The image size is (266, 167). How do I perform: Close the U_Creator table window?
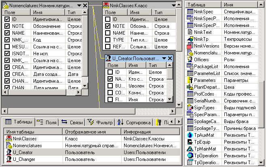click(170, 58)
